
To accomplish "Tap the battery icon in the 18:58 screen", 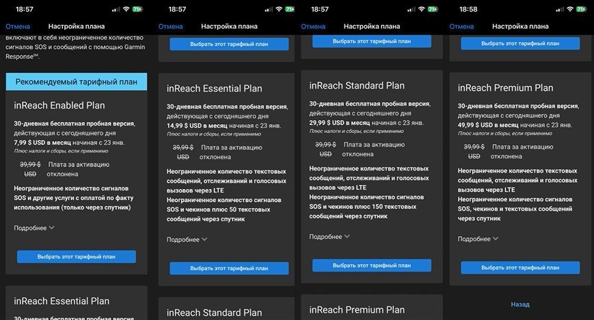I will click(581, 10).
